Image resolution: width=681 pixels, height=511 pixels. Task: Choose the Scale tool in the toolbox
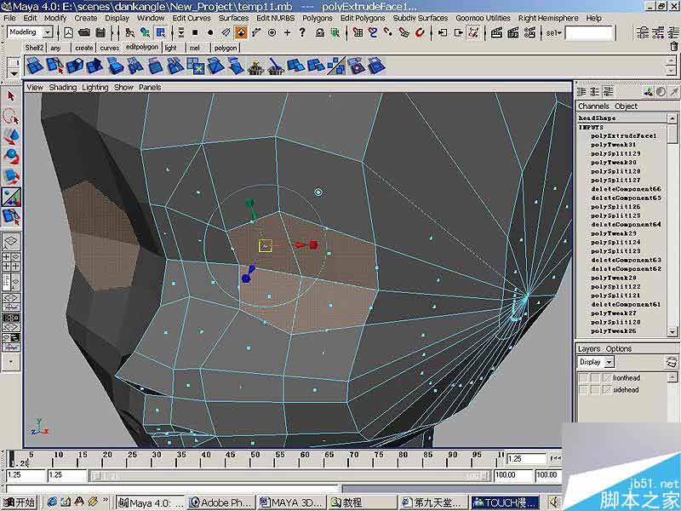pyautogui.click(x=11, y=176)
